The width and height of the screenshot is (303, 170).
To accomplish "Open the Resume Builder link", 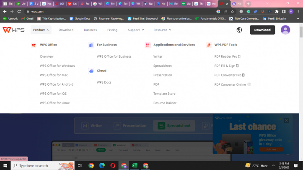I will pos(165,103).
